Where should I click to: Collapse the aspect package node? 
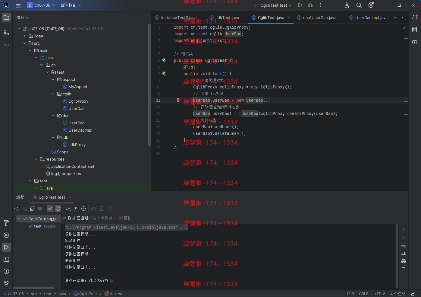coord(53,79)
